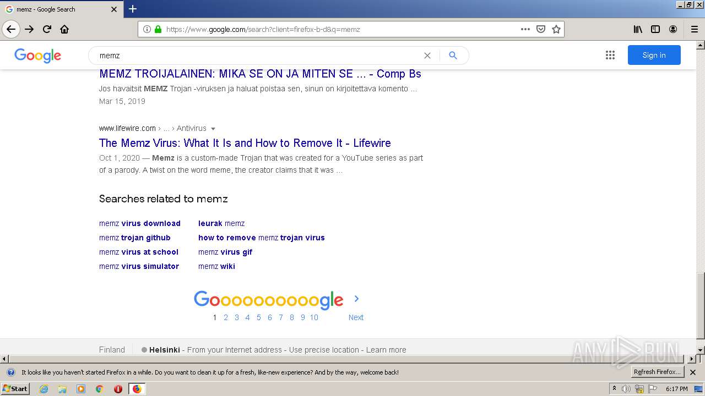Open the MEMZ TROIJALAINEN Comp Bs result
This screenshot has width=705, height=396.
tap(260, 74)
